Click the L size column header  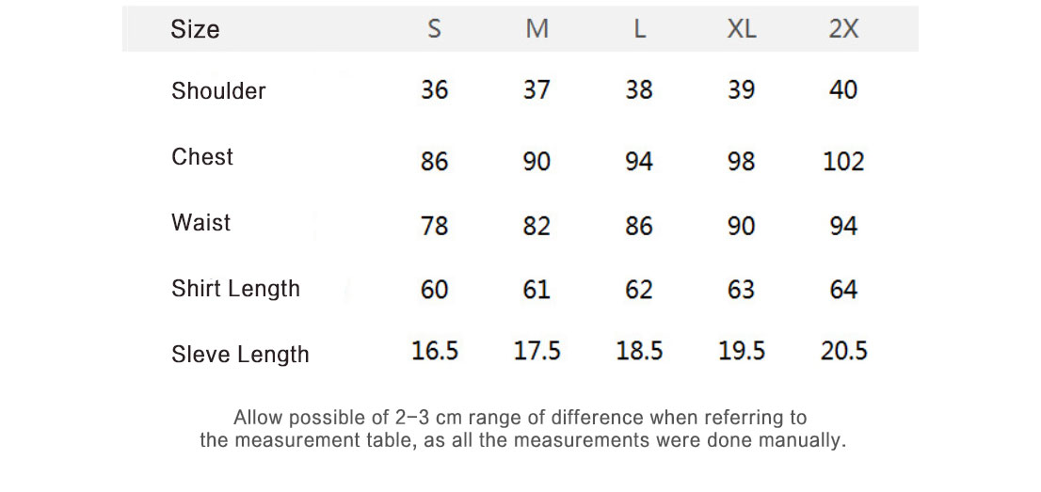click(x=639, y=29)
